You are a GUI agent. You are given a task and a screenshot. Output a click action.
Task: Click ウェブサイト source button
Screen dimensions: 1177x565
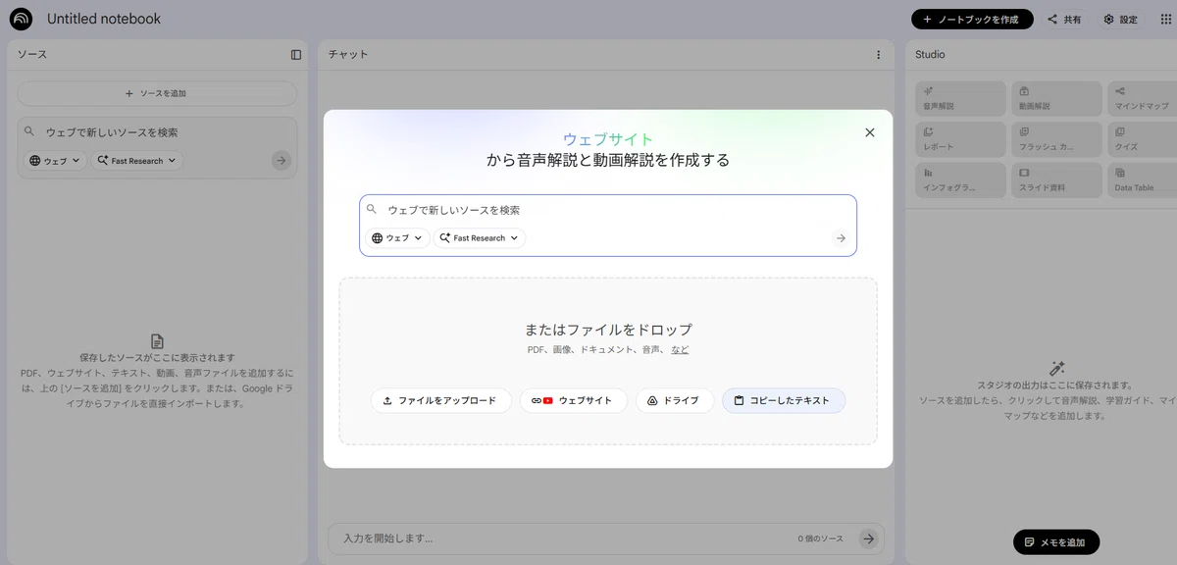(x=574, y=400)
